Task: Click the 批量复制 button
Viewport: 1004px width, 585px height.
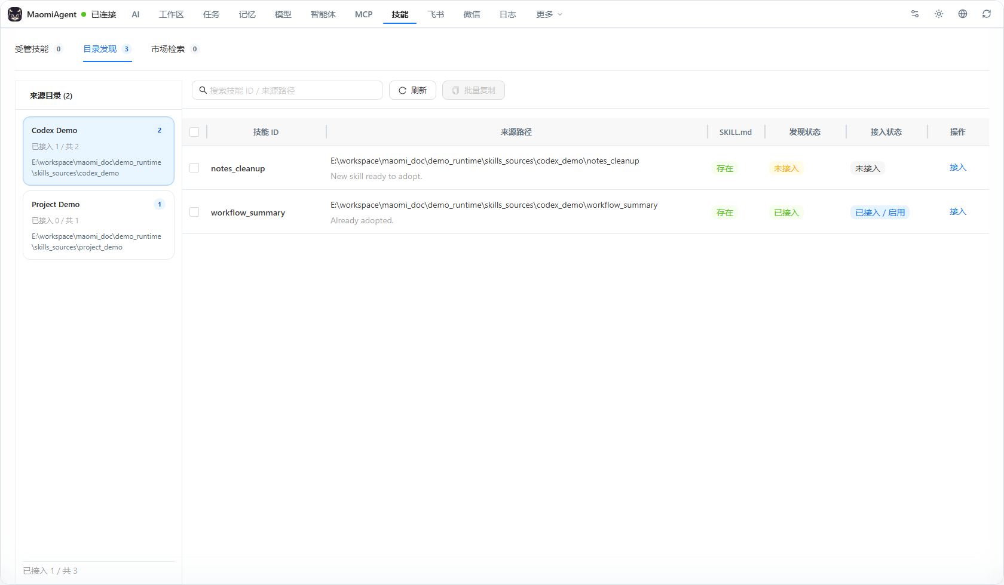Action: pyautogui.click(x=473, y=90)
